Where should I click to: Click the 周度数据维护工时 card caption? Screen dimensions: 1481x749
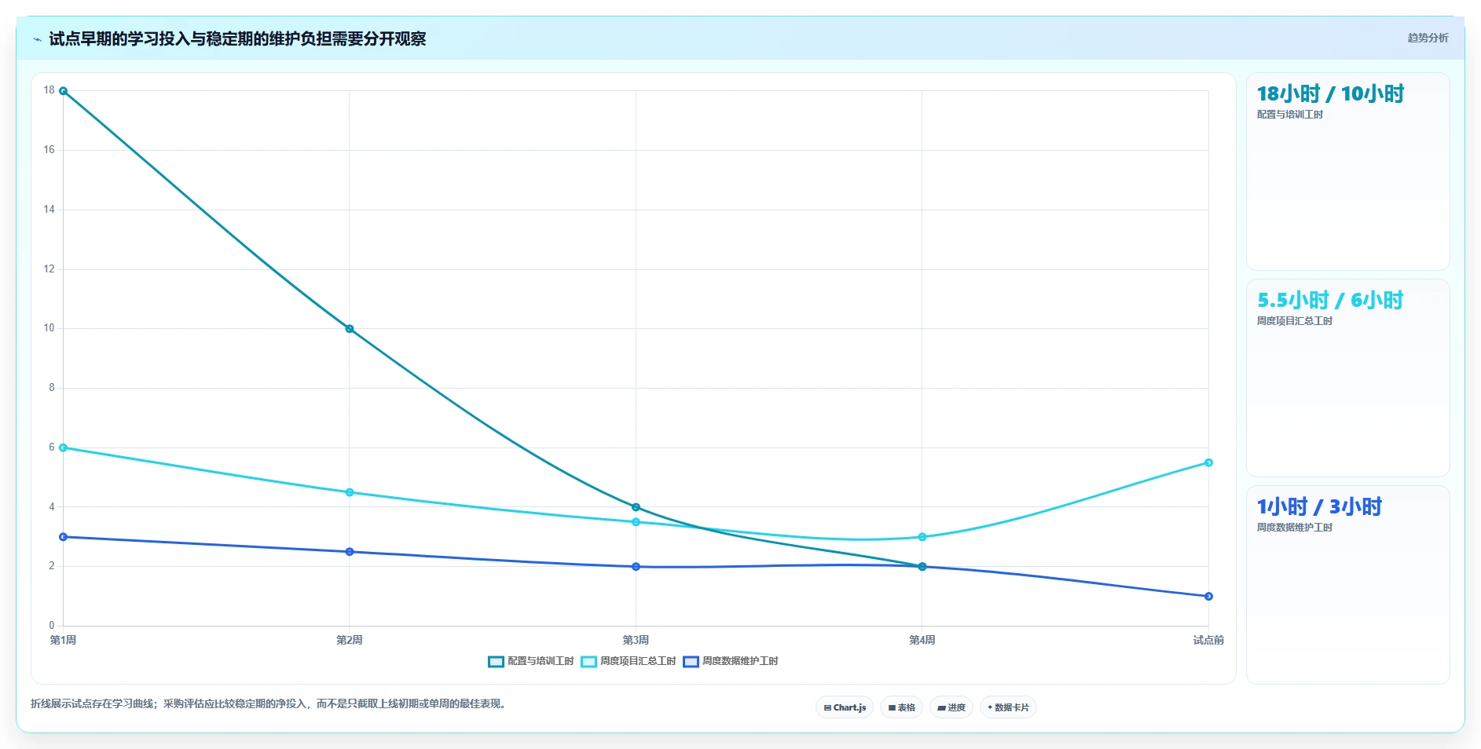click(x=1295, y=528)
